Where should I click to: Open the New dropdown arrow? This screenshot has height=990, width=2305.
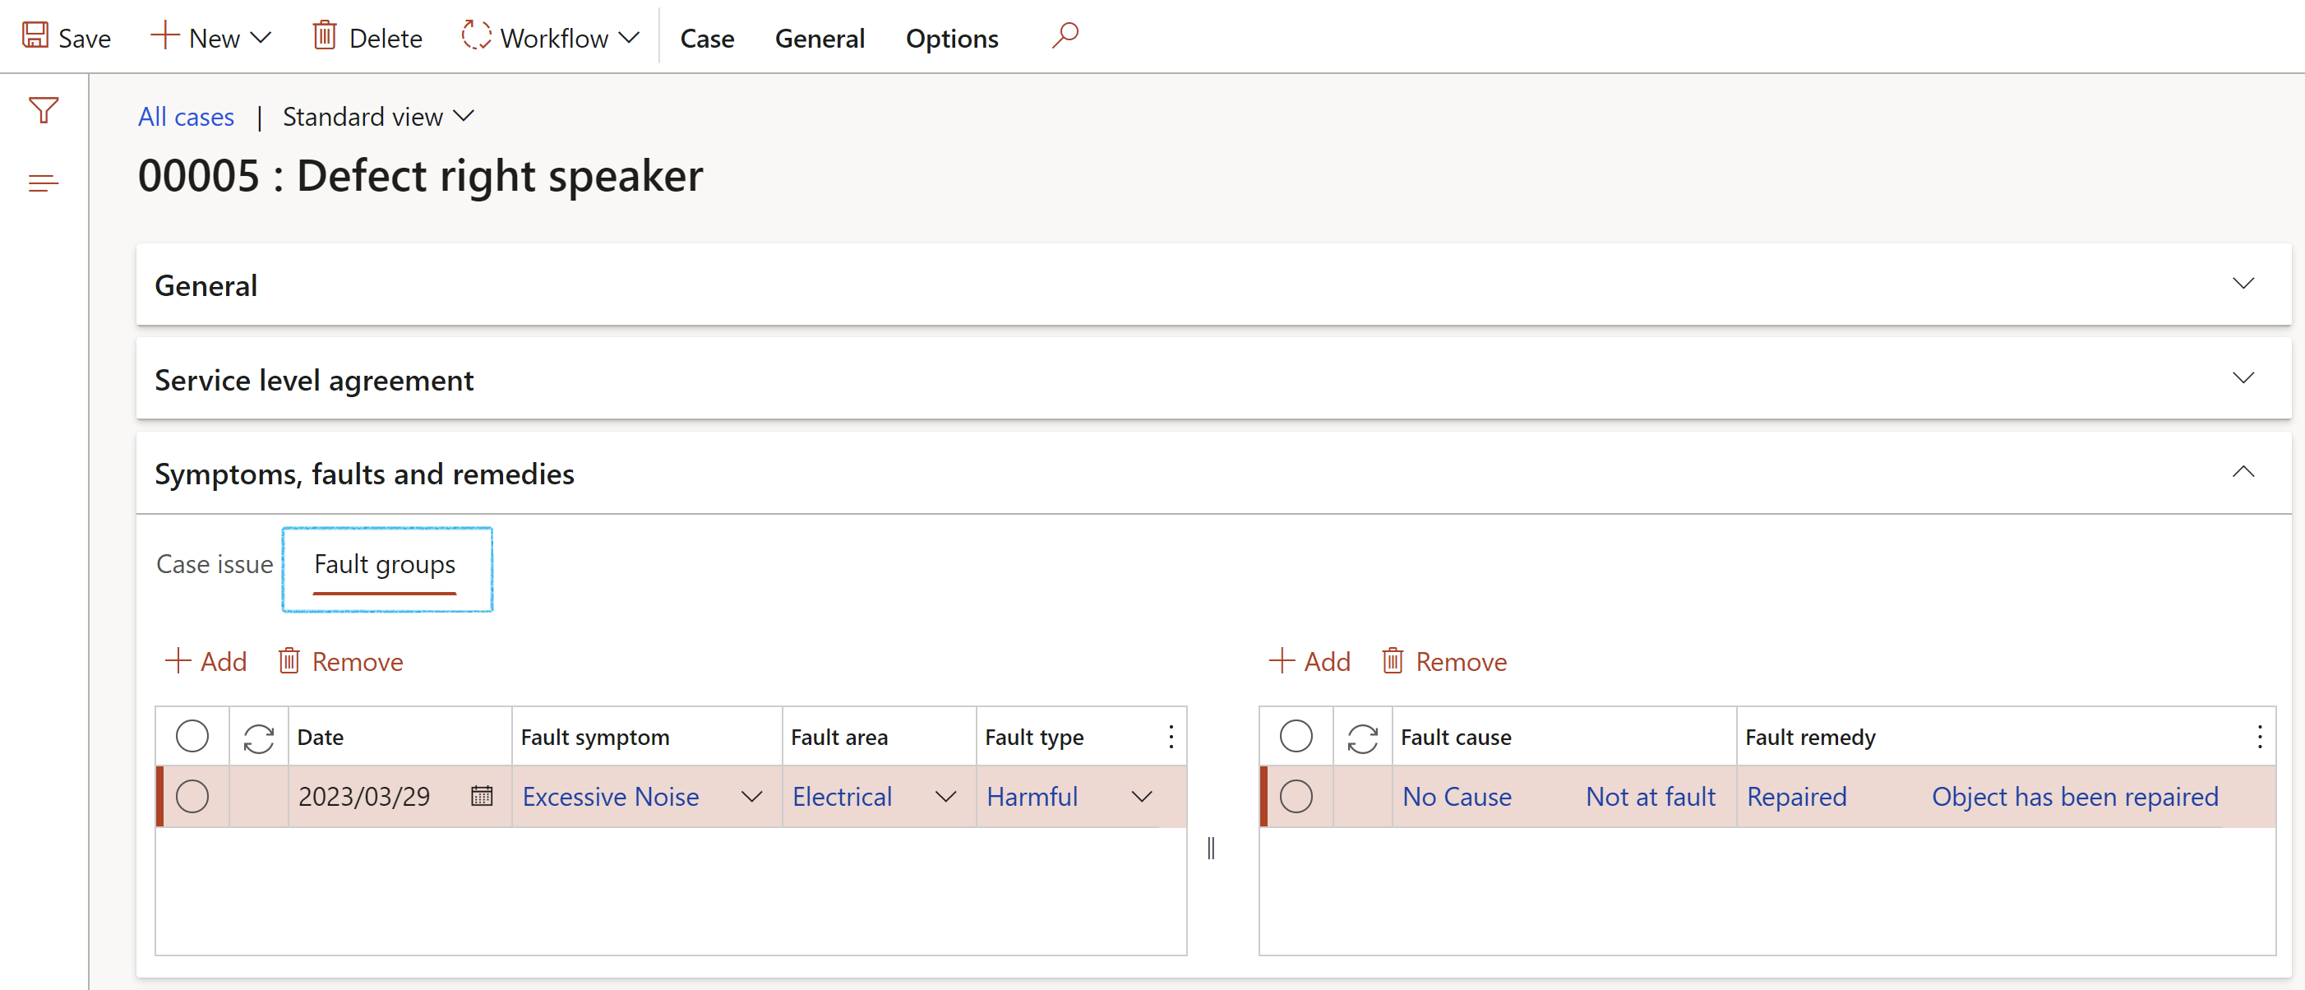[x=261, y=38]
